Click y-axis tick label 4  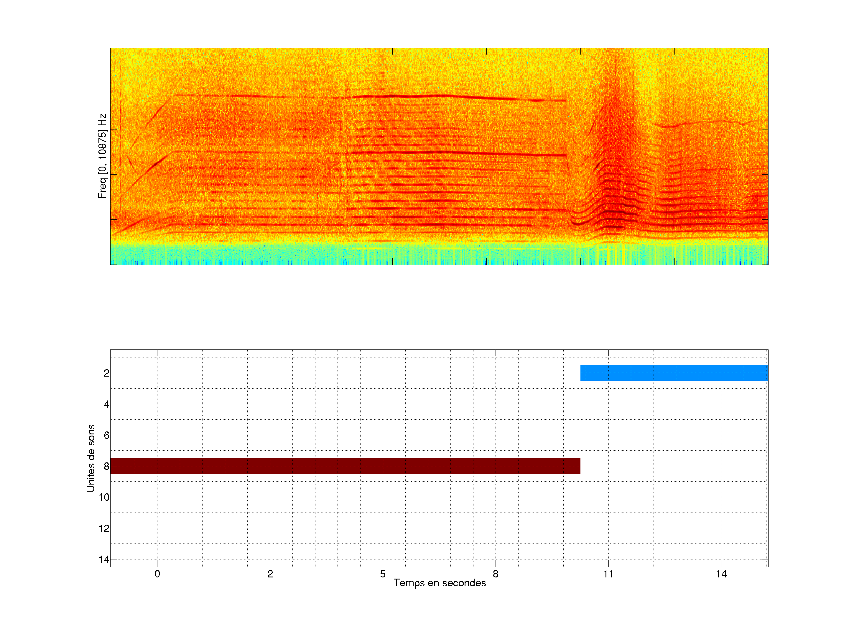pyautogui.click(x=106, y=404)
